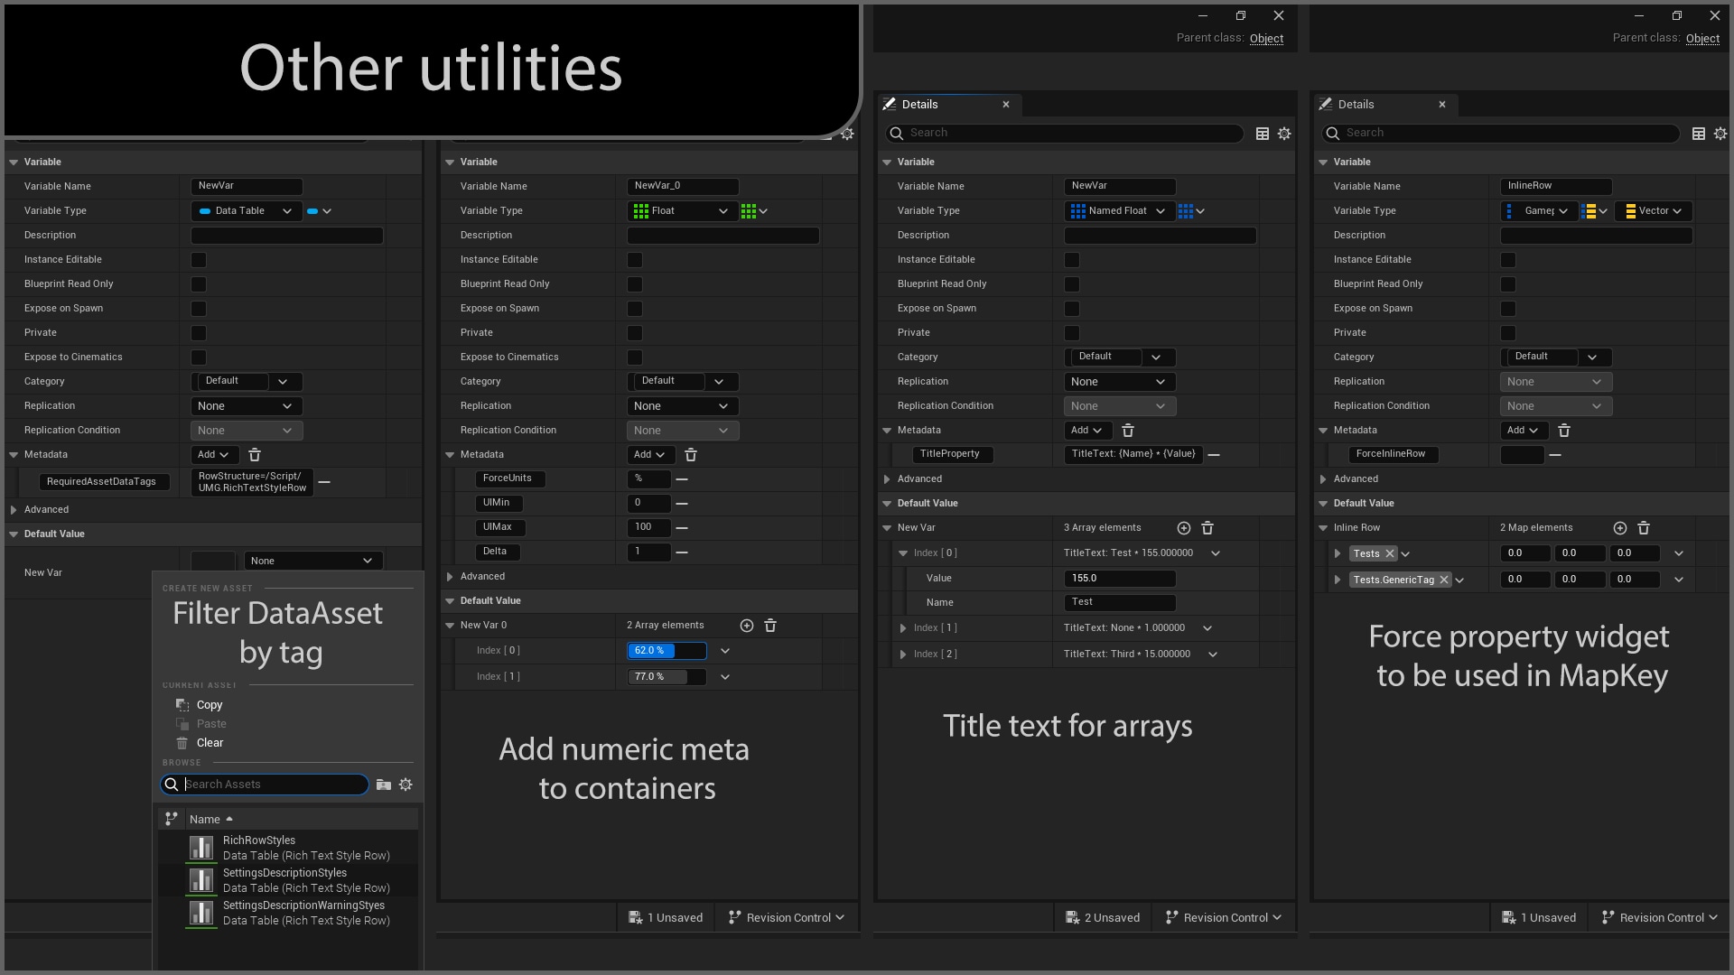Open the container type selector grid beside Float
The height and width of the screenshot is (975, 1734).
[752, 210]
